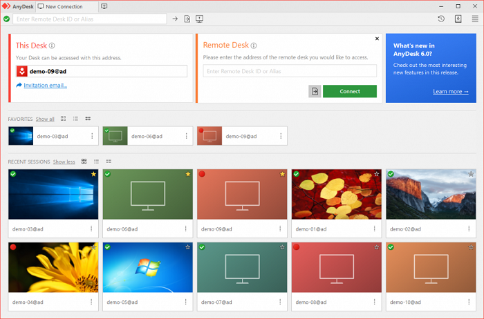Switch Favorites to list view
The width and height of the screenshot is (484, 319).
click(x=75, y=118)
